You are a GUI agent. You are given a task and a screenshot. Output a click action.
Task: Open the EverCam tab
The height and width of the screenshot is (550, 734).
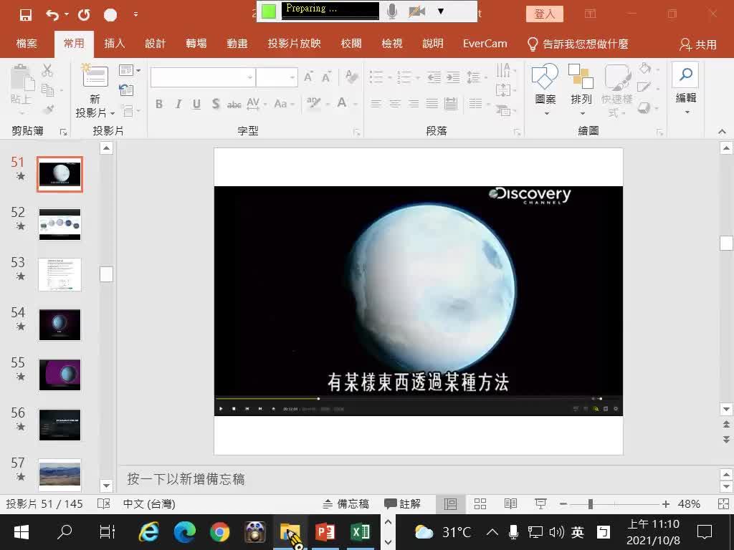(485, 44)
